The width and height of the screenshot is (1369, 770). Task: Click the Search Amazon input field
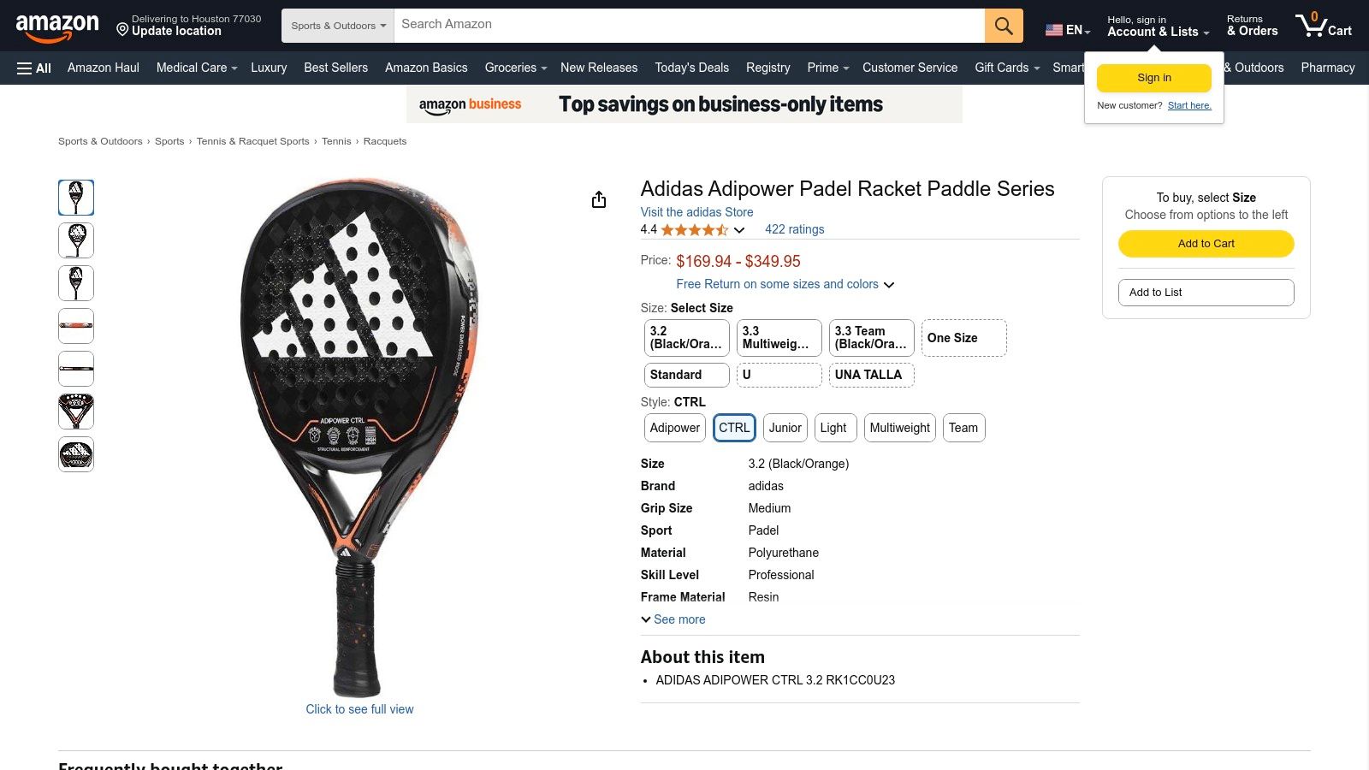(x=689, y=25)
